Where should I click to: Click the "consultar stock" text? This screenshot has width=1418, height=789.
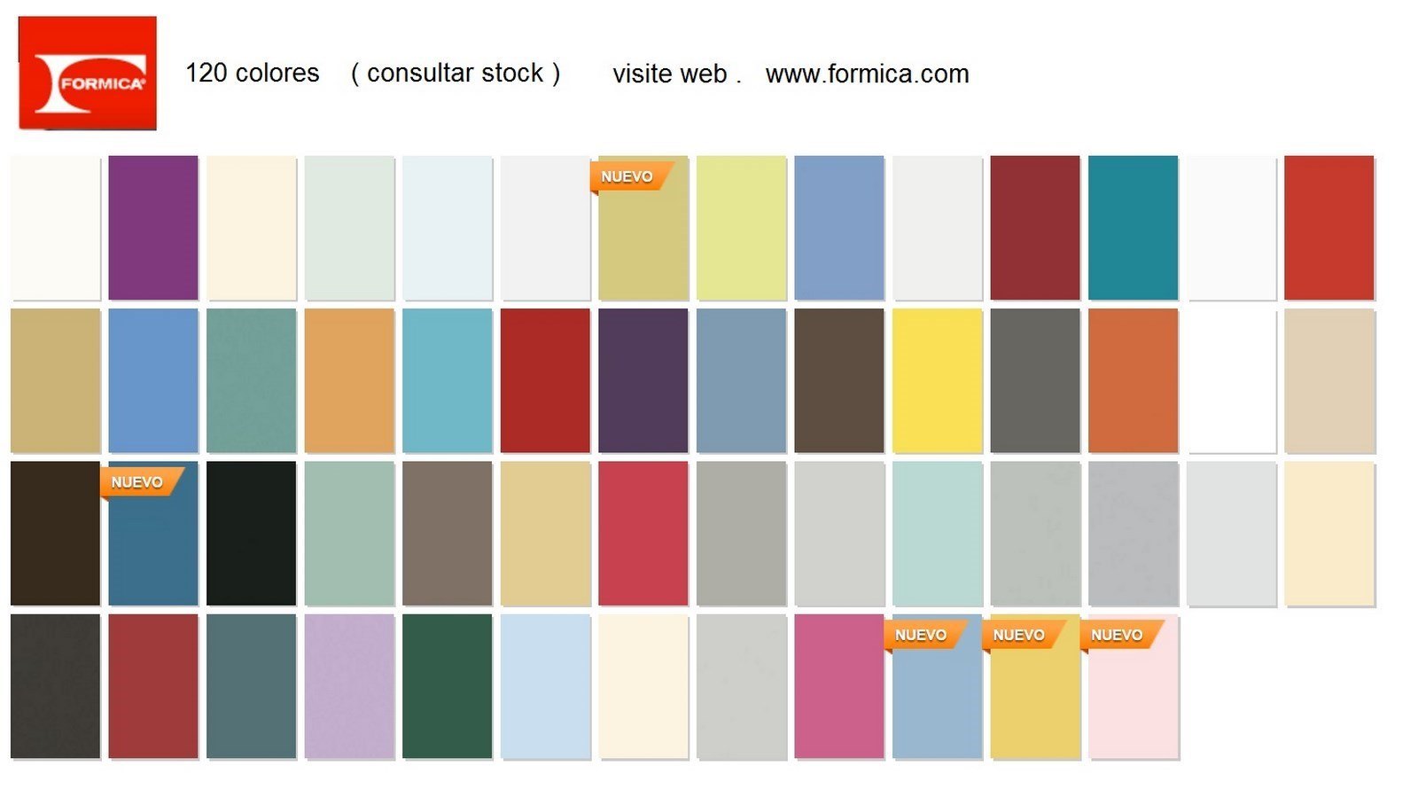click(x=456, y=73)
